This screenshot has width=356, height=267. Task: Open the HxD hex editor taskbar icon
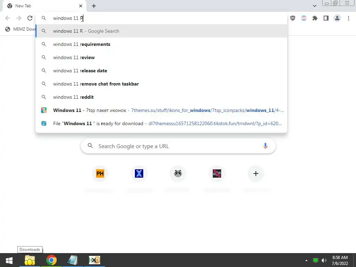point(94,260)
